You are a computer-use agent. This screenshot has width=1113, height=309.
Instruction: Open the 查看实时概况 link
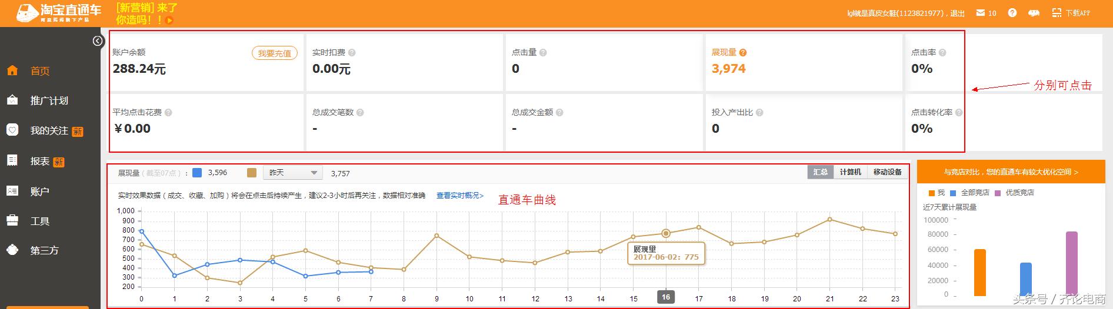coord(460,196)
